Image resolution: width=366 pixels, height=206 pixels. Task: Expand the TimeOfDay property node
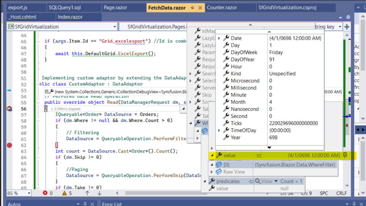click(x=219, y=130)
